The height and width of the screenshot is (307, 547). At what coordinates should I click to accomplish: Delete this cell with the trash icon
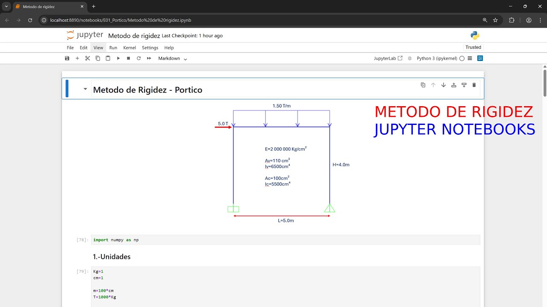pos(474,85)
